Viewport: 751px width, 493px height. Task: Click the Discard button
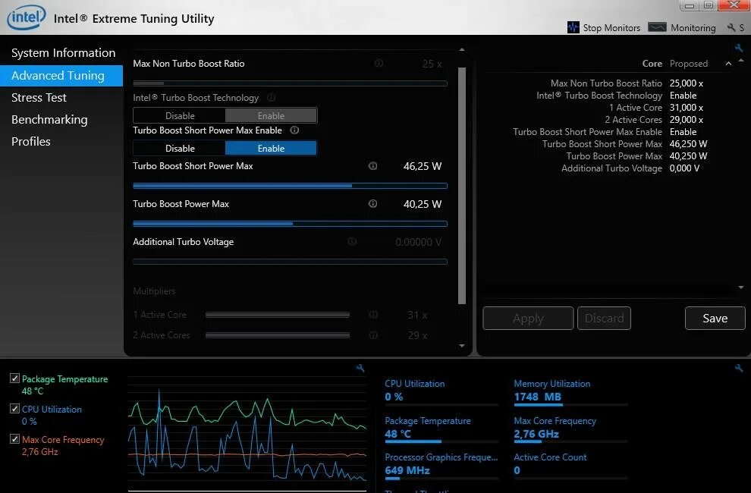604,318
